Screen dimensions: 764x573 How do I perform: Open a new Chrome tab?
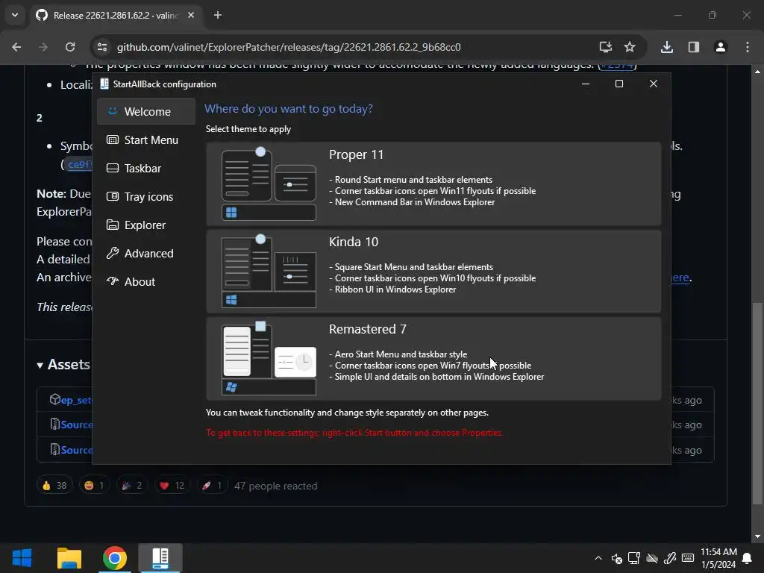[x=218, y=15]
